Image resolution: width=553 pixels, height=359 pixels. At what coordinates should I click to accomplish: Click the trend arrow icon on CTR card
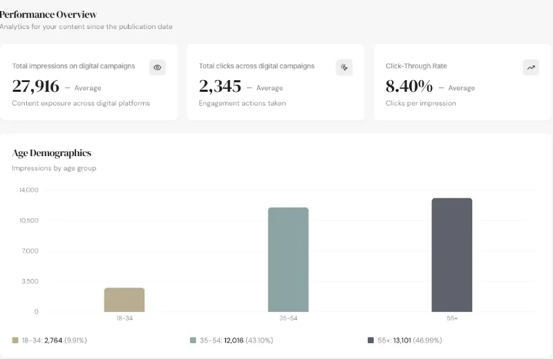pos(531,67)
